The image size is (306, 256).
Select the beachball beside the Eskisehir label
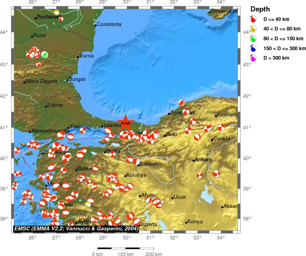[x=136, y=161]
